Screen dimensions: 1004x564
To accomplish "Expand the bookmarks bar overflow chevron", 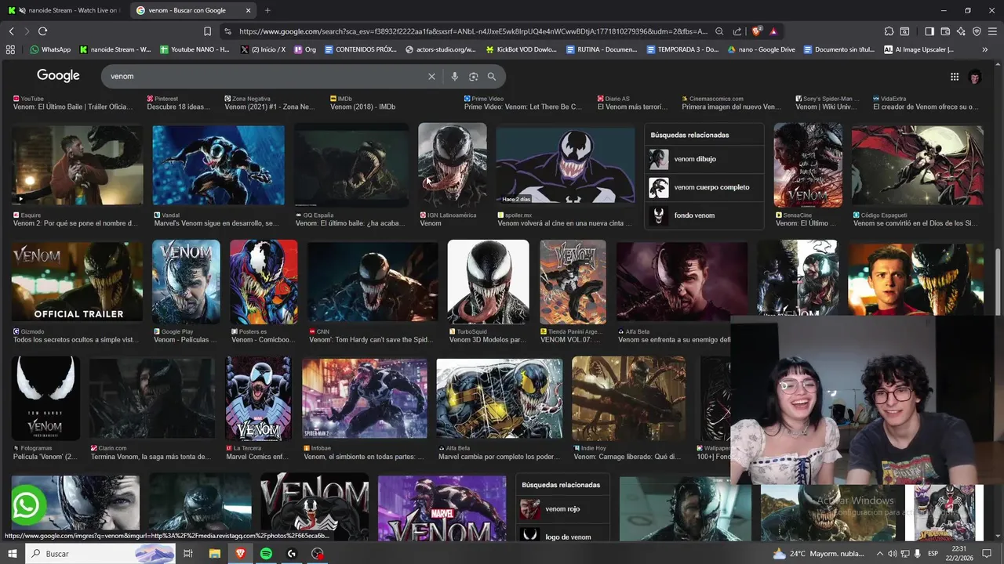I will [x=985, y=49].
